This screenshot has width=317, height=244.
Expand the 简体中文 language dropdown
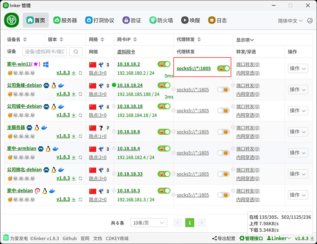[x=290, y=21]
